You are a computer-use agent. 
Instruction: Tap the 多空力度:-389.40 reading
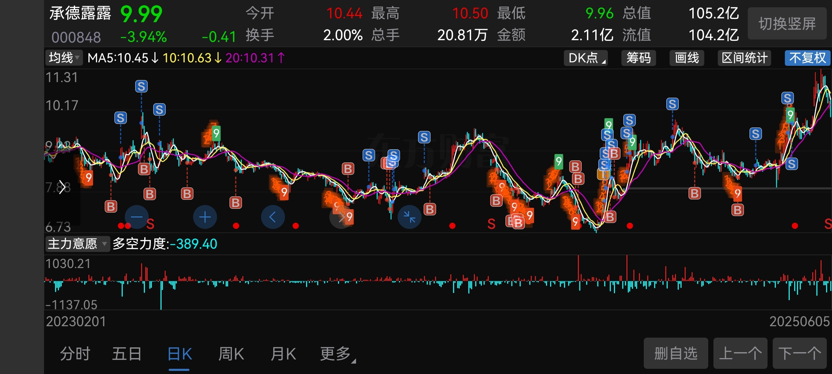tap(165, 244)
